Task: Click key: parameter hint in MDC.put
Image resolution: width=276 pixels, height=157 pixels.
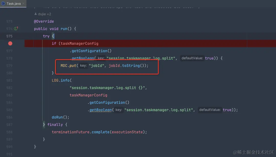Action: click(83, 66)
